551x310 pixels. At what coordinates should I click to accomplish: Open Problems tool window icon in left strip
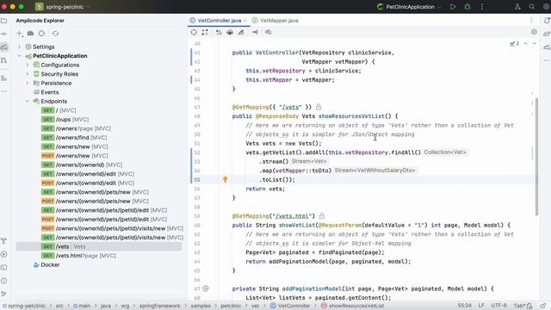3,281
